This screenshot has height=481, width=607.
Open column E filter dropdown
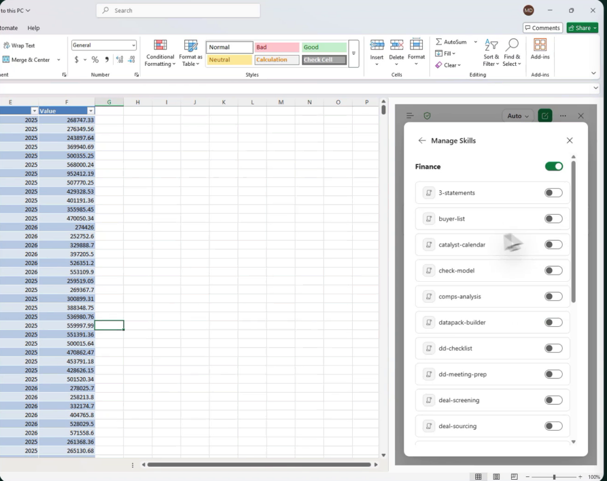pyautogui.click(x=34, y=111)
